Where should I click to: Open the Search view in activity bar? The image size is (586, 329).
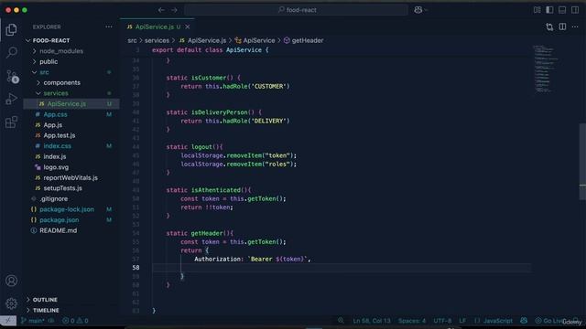tap(11, 52)
